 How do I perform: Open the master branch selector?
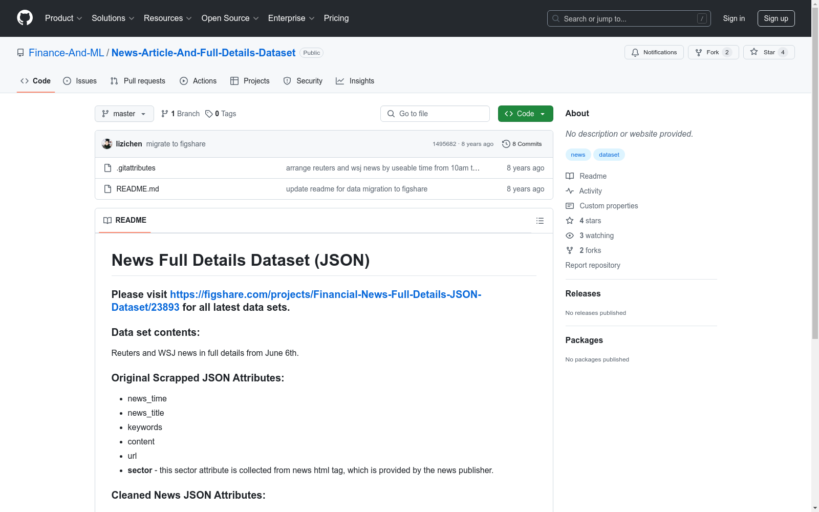124,114
